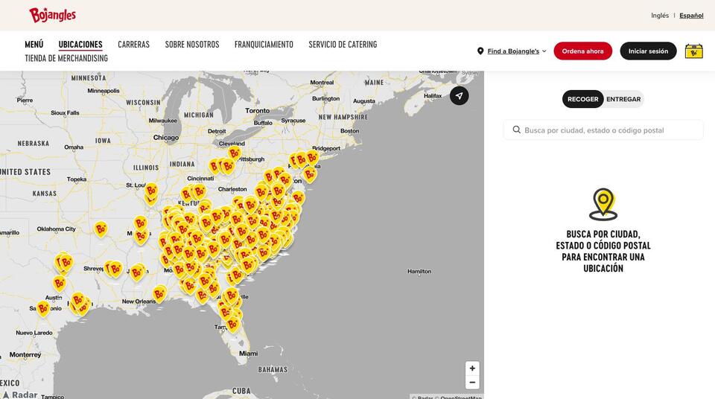Click the map locate-me arrow button
This screenshot has height=399, width=715.
(x=460, y=96)
